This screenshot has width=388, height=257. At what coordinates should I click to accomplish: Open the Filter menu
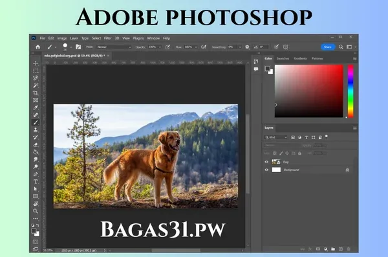107,38
